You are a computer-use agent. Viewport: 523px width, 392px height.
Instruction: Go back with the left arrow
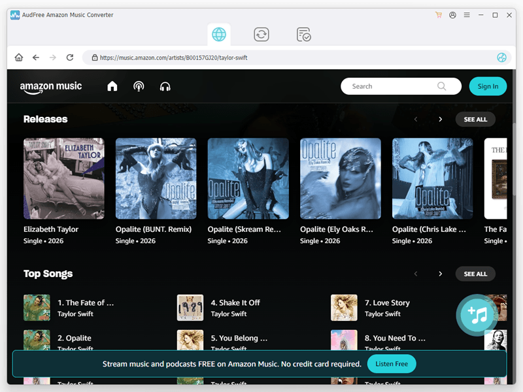pos(36,57)
